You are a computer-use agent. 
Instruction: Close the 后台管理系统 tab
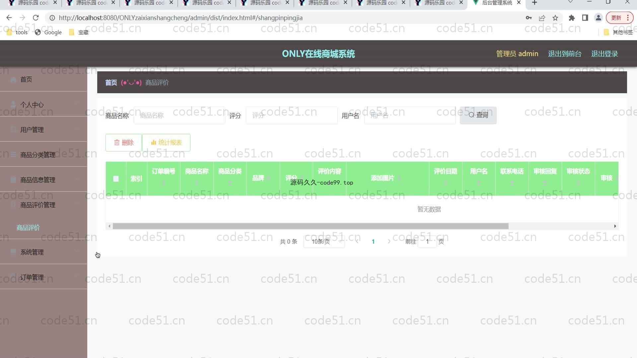(x=519, y=3)
